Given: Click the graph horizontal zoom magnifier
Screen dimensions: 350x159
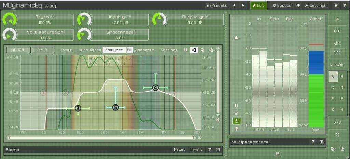Looking at the screenshot, I should [x=200, y=138].
